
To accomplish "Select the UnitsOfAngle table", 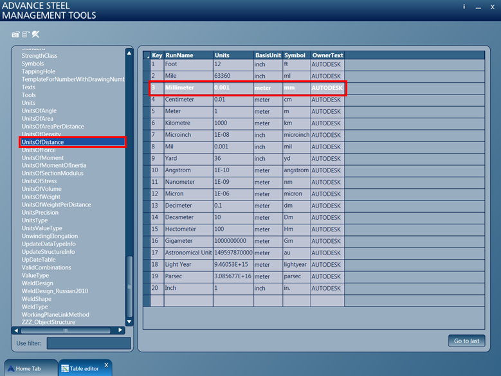I will point(39,111).
